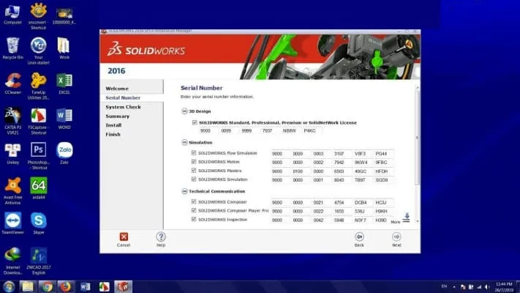
Task: Click the More download arrow icon
Action: tap(407, 218)
